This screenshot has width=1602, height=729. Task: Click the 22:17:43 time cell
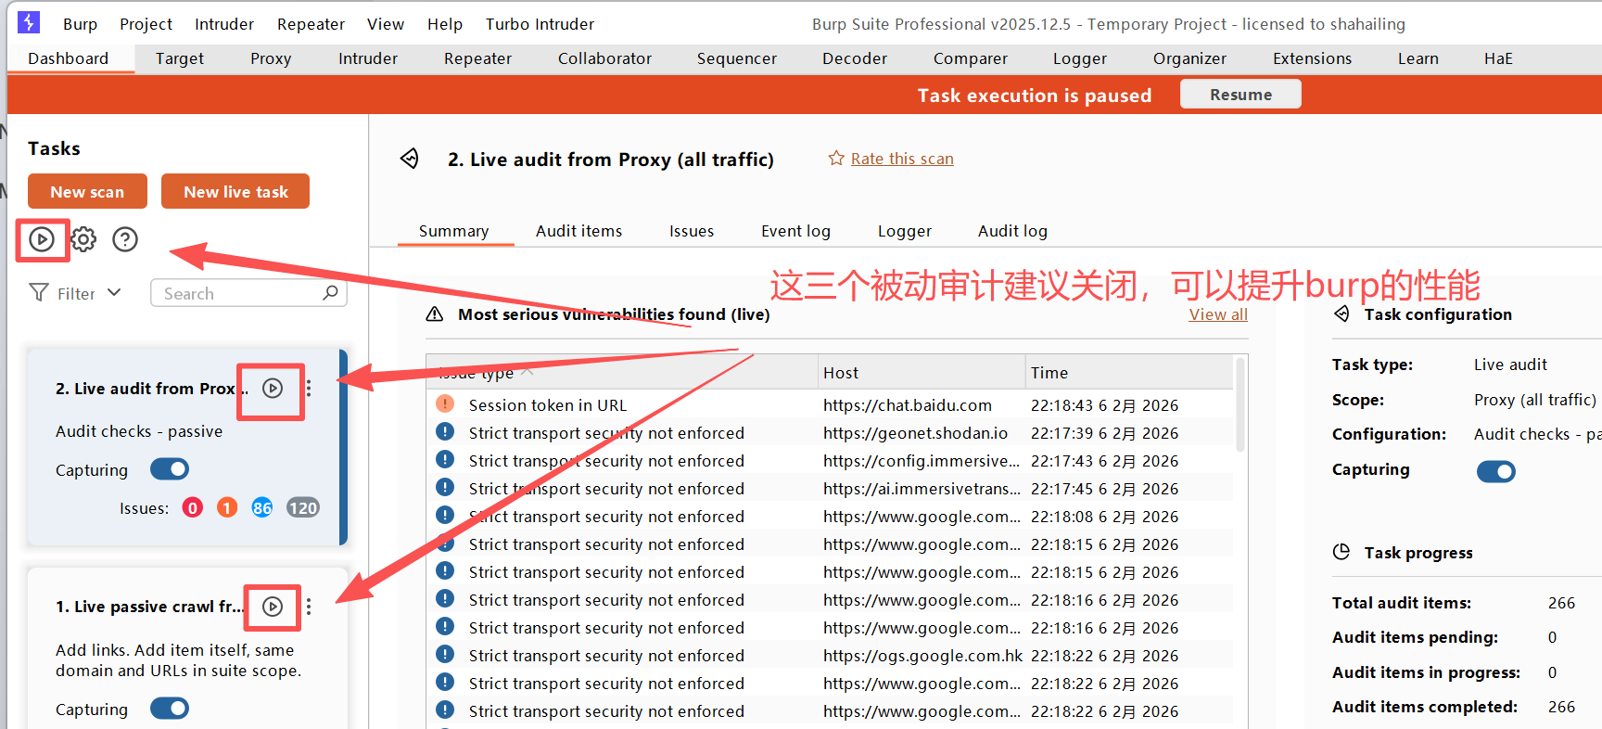[x=1104, y=461]
